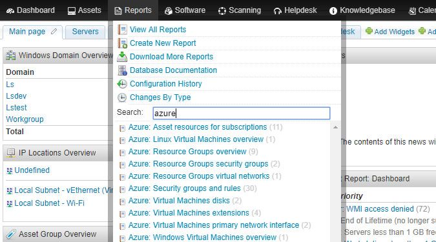Open Azure: Virtual Machines extensions report

click(189, 213)
